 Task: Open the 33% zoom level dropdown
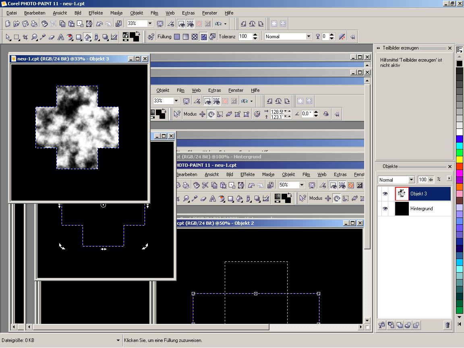point(150,24)
